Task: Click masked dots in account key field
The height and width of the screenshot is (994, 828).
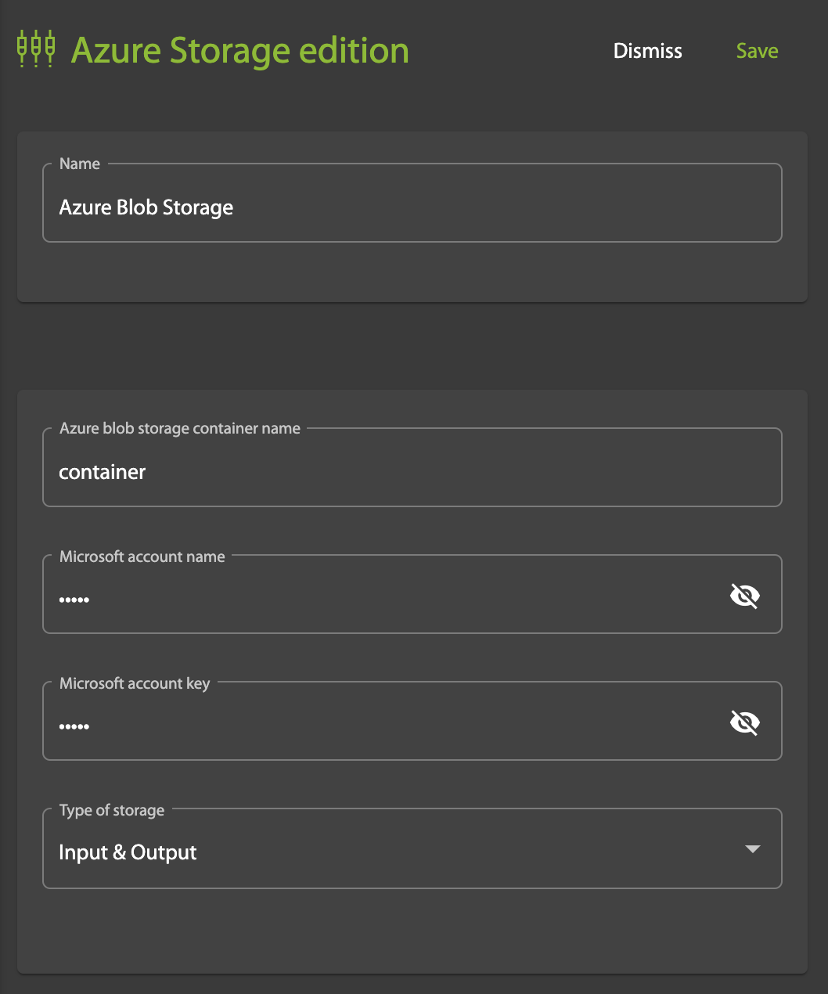Action: pyautogui.click(x=74, y=727)
